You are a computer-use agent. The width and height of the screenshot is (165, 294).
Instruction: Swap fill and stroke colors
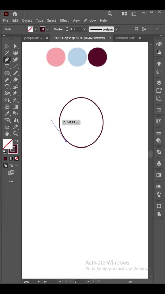tap(17, 141)
